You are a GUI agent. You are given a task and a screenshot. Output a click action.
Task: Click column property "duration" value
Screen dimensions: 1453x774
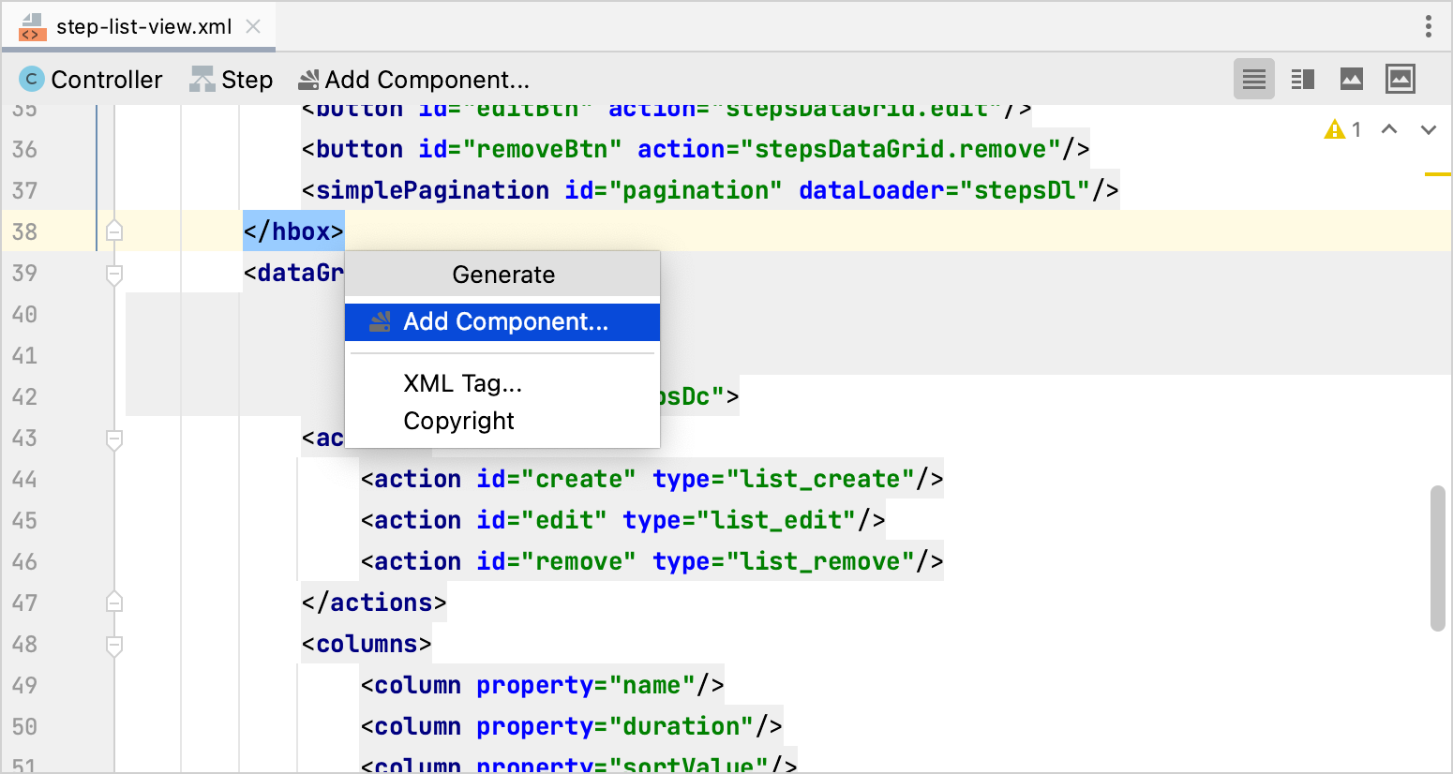[682, 726]
